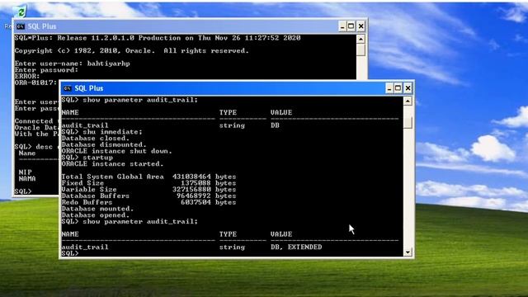
Task: Click the front window scroll up arrow
Action: (408, 101)
